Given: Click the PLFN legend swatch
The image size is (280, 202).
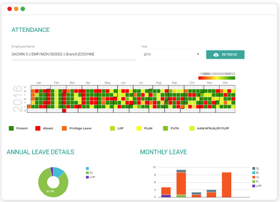Looking at the screenshot, I should tap(165, 128).
